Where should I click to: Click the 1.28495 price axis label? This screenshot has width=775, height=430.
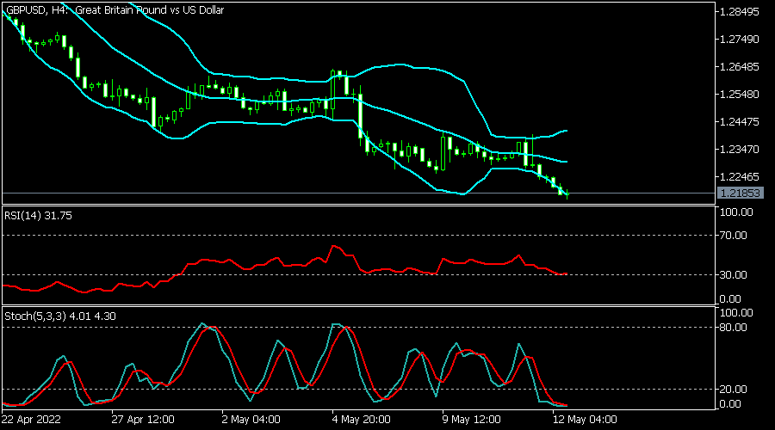tap(740, 11)
